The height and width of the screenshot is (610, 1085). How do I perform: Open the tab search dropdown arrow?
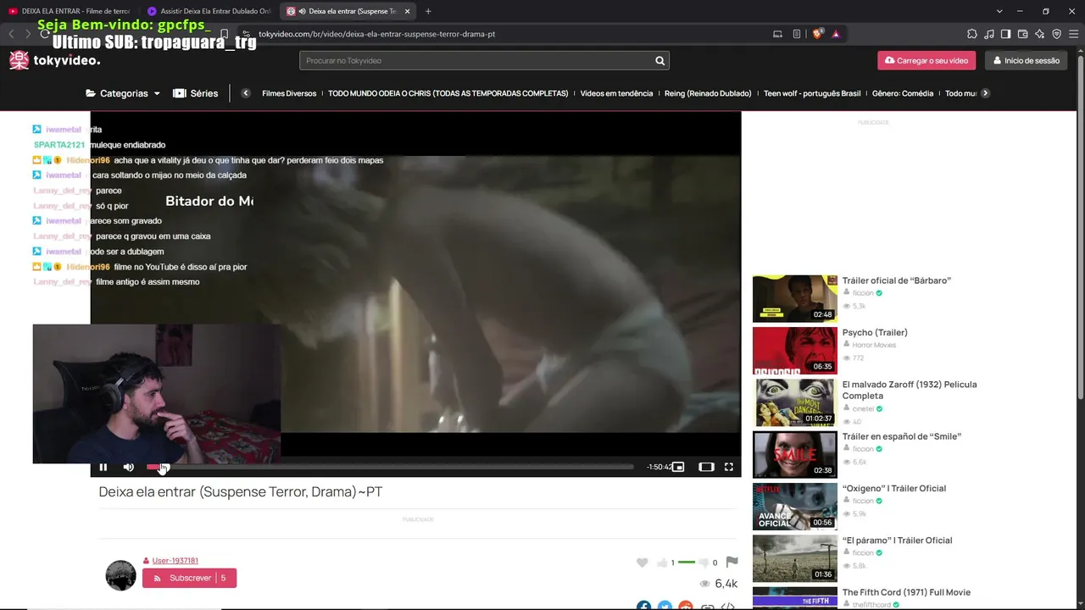(x=999, y=11)
